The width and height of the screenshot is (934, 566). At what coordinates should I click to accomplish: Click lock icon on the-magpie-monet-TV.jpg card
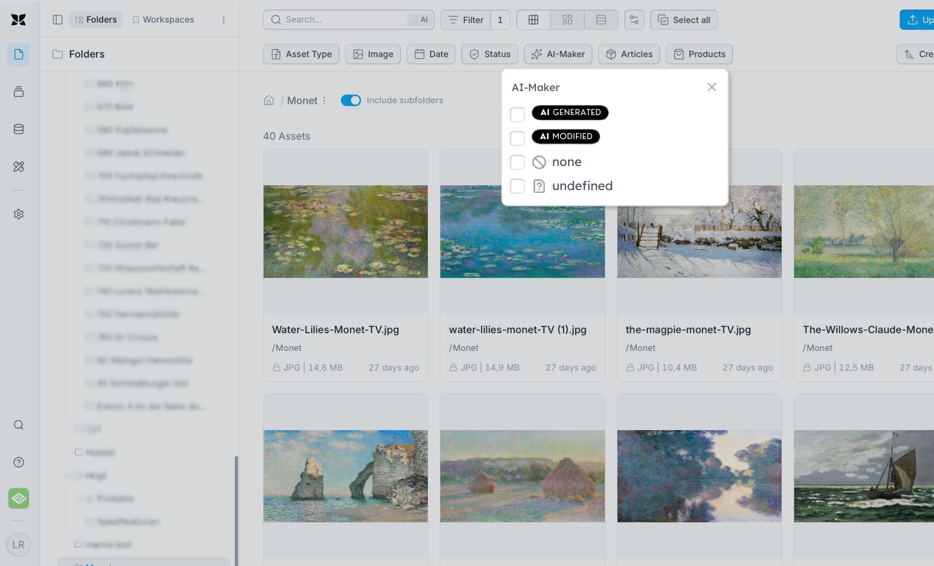point(630,367)
